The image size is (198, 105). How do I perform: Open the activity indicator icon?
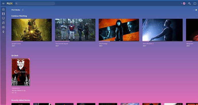pyautogui.click(x=184, y=3)
